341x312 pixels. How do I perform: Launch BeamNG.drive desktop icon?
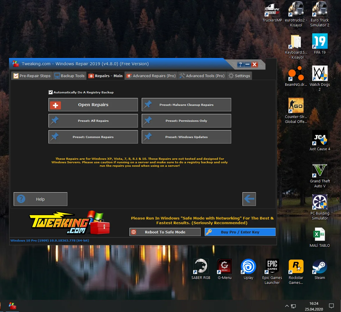coord(296,76)
